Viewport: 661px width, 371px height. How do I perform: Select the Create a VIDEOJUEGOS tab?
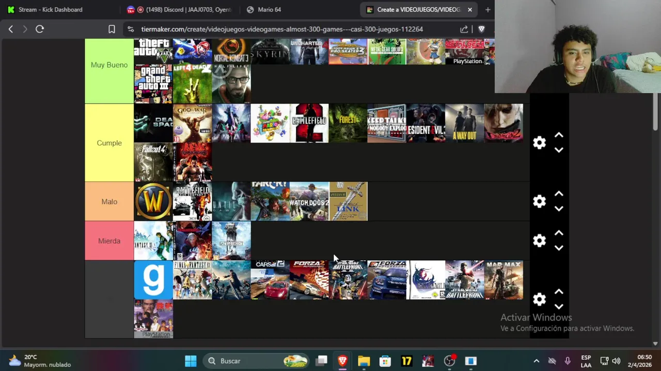tap(418, 9)
